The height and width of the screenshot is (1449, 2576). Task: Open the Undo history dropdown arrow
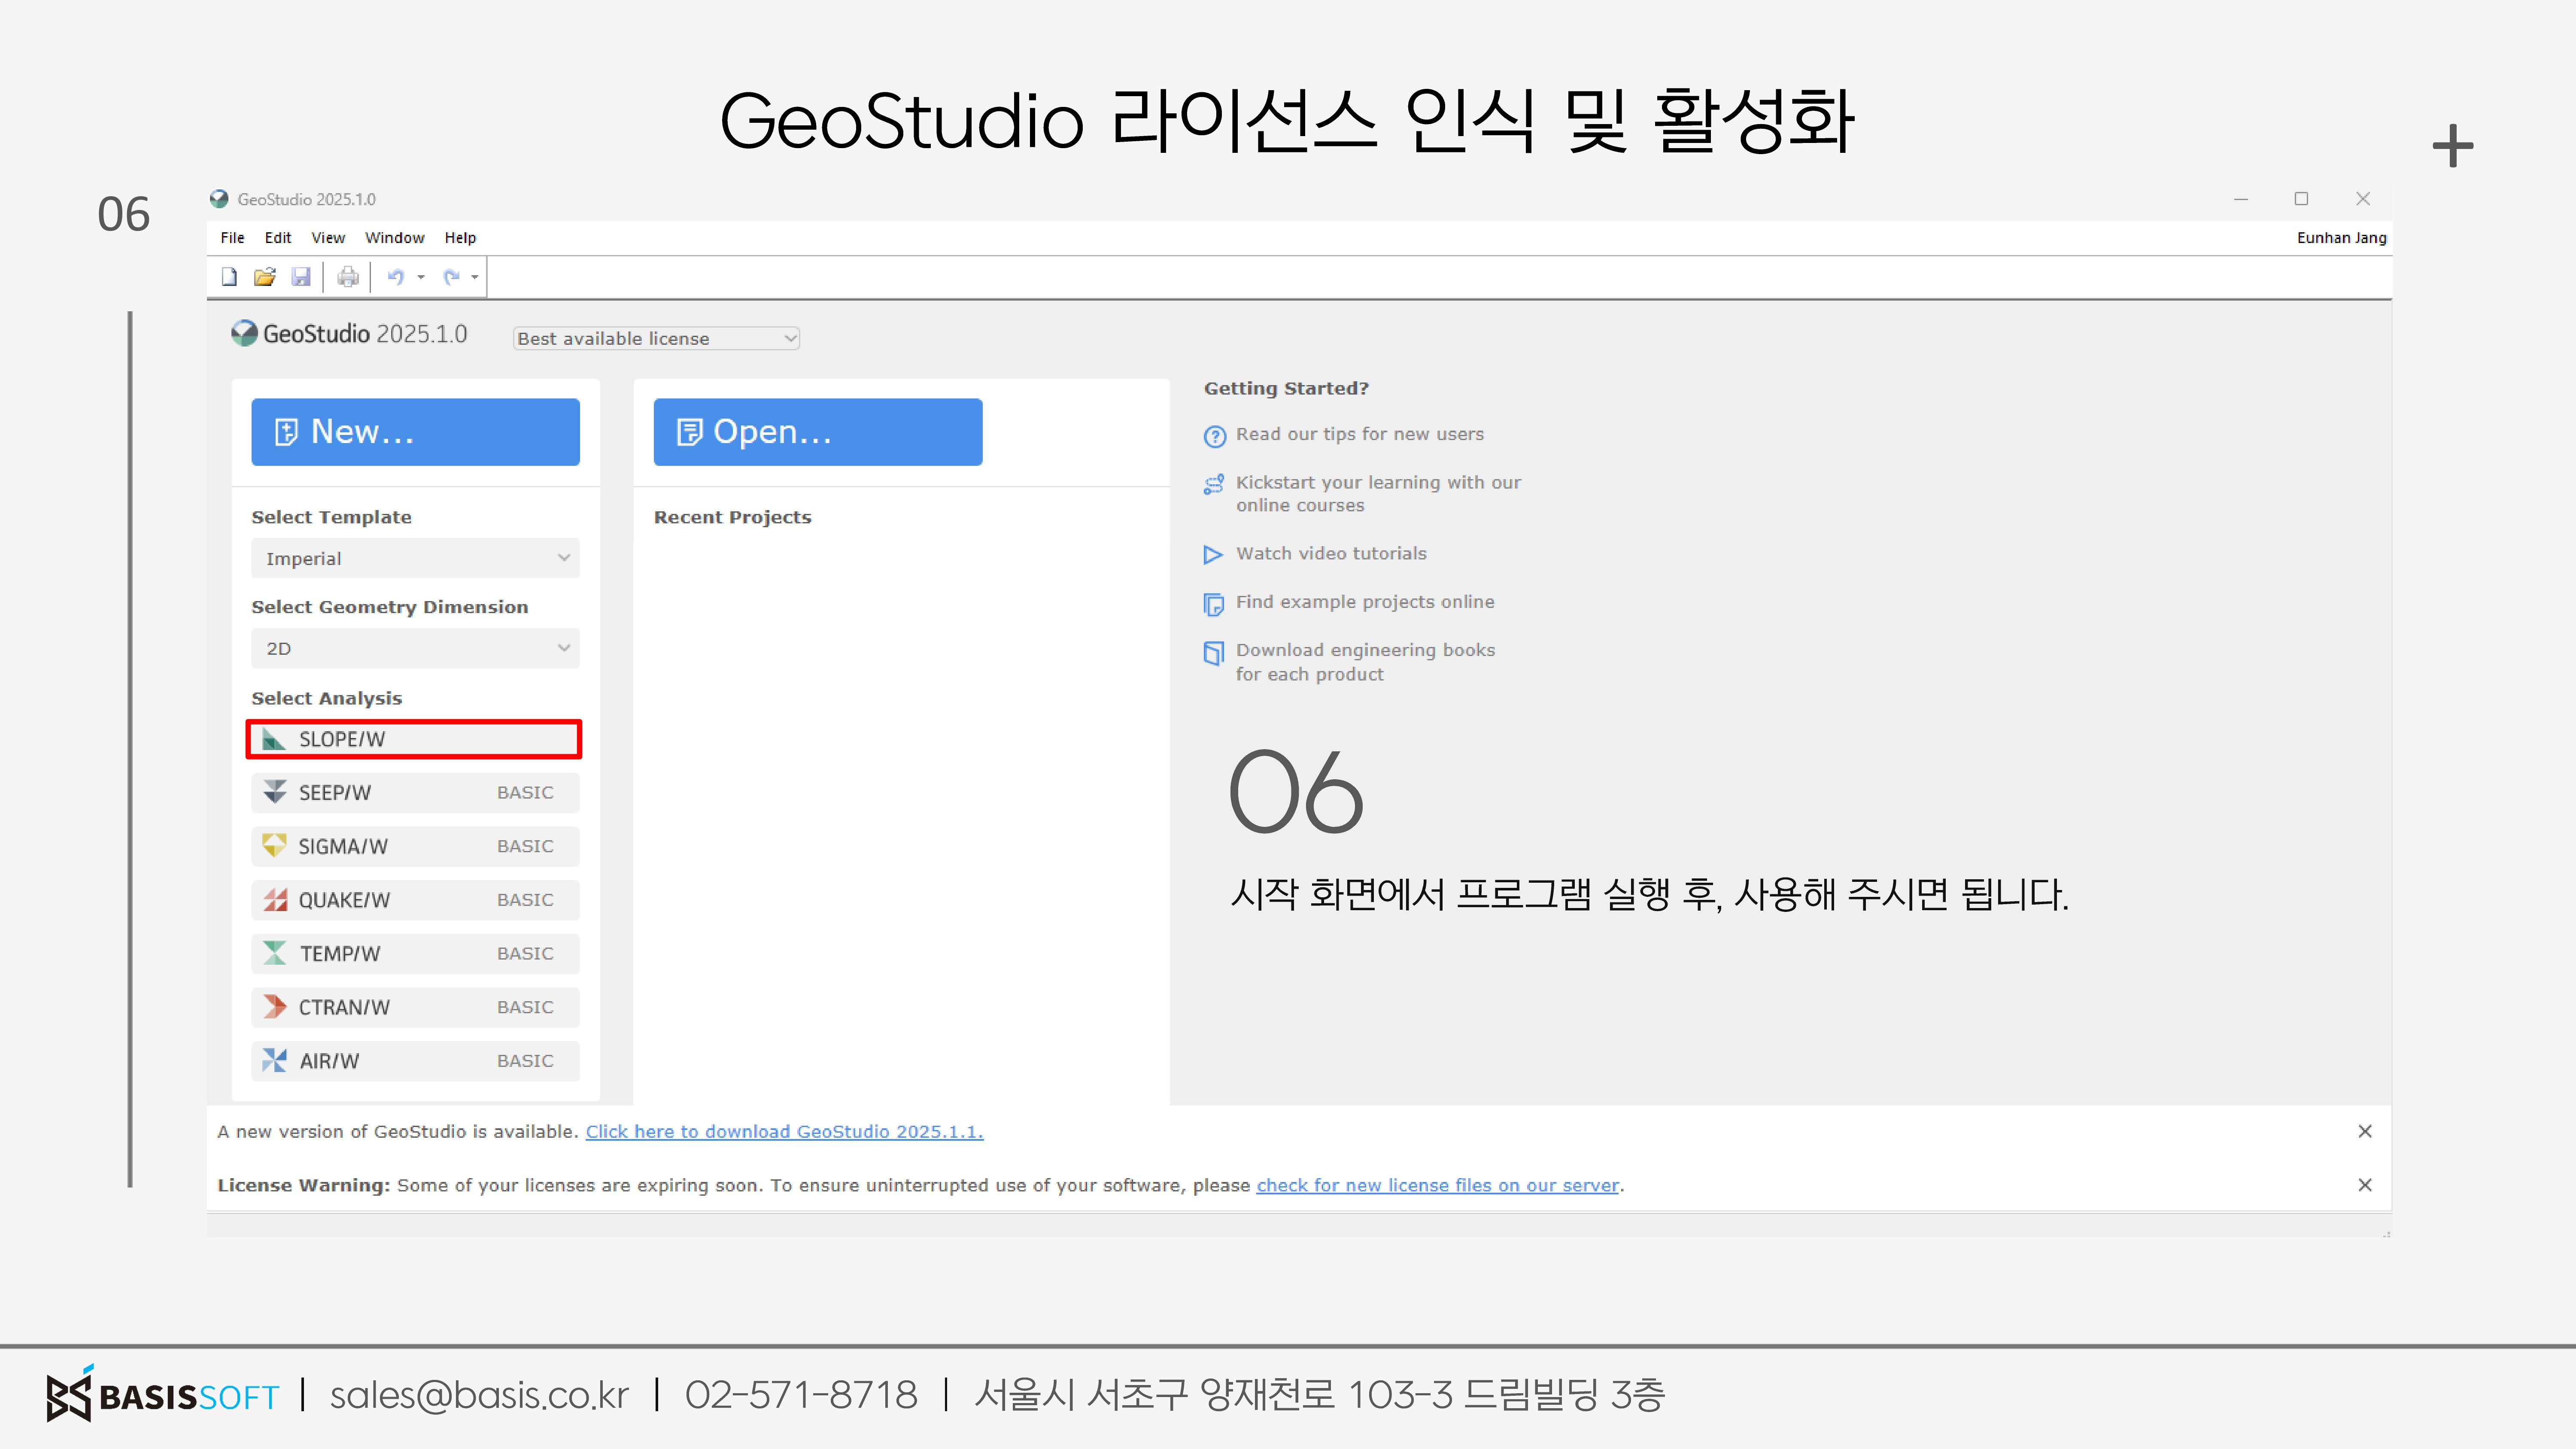click(421, 277)
